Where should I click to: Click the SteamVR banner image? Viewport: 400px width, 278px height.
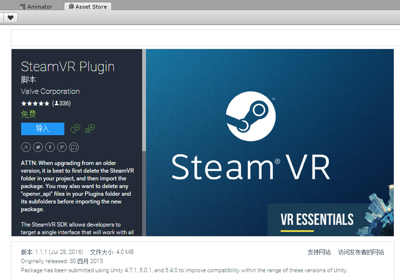(x=270, y=142)
